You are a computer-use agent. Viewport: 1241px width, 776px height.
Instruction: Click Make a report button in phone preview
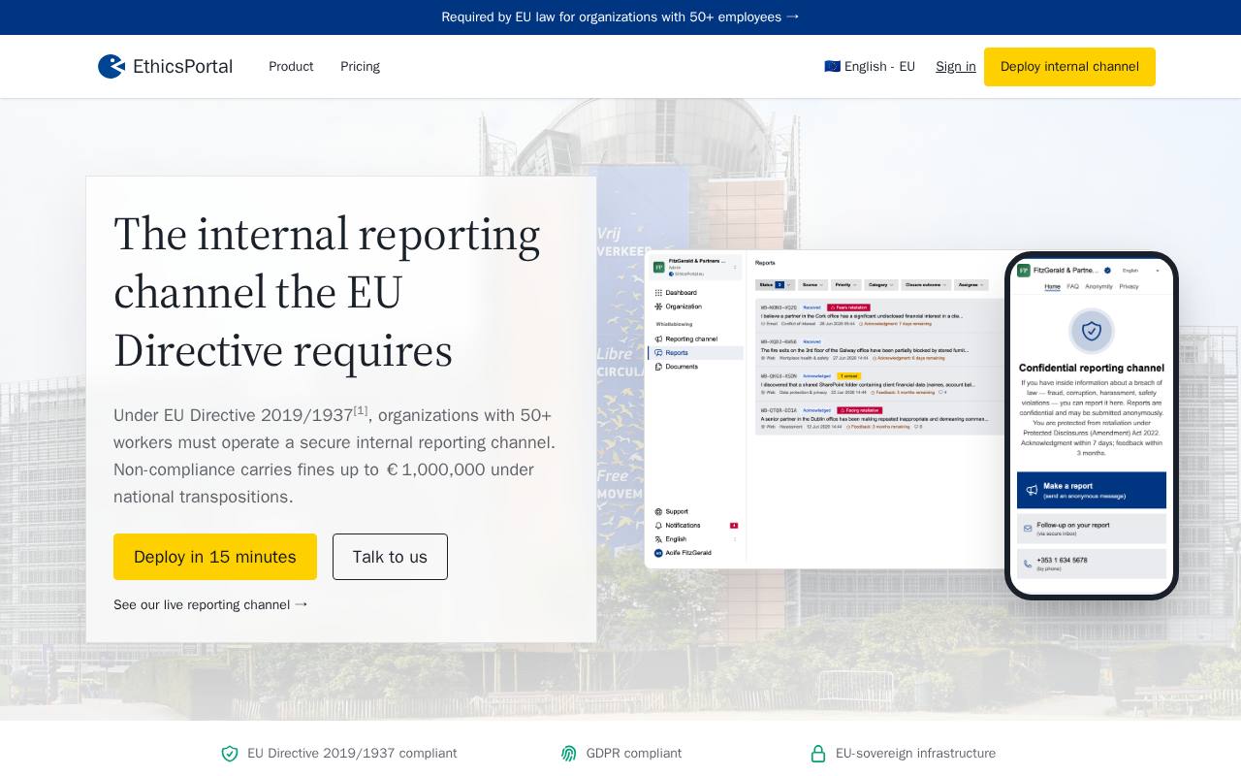click(x=1092, y=490)
